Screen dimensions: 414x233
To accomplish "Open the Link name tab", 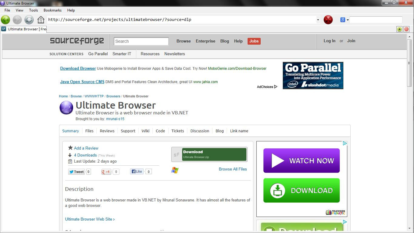I will 239,131.
